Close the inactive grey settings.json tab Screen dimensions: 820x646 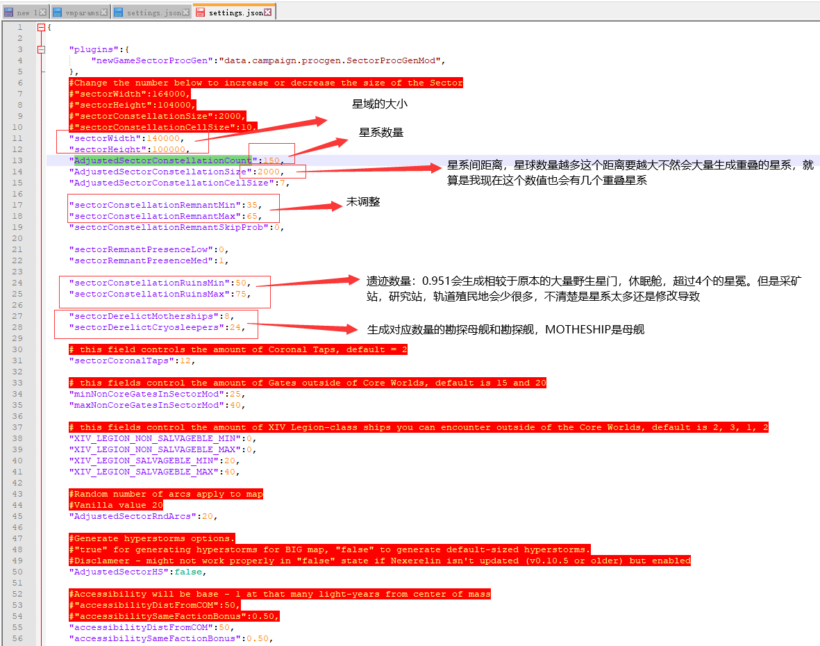pos(185,13)
